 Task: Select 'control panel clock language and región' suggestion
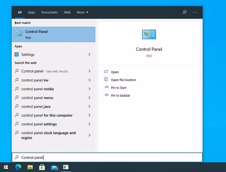tap(53, 135)
